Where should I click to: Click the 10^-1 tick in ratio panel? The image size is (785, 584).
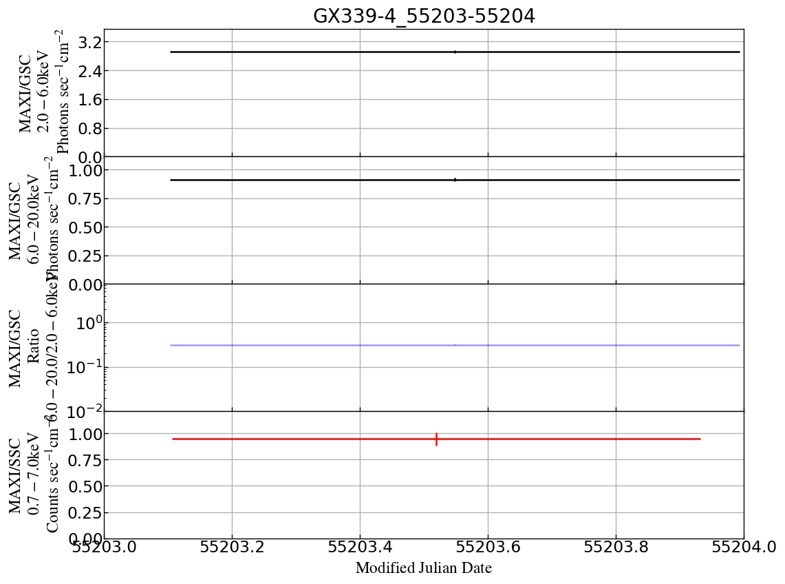pos(84,366)
